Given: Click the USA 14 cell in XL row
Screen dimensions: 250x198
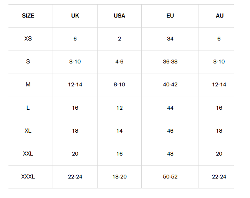Looking at the screenshot, I should click(119, 131).
